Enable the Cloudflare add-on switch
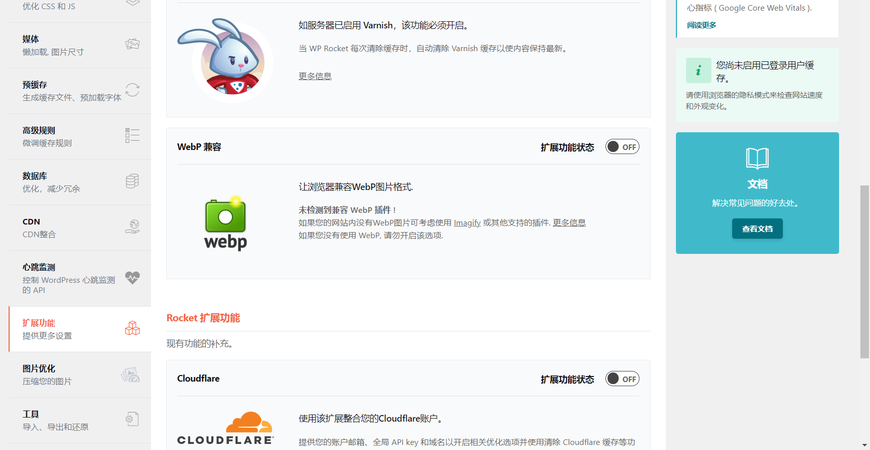This screenshot has width=870, height=450. point(622,379)
